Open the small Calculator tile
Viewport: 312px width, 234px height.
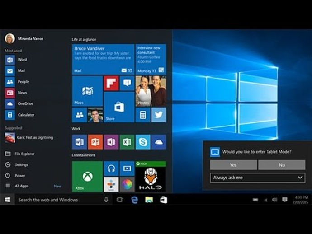click(x=143, y=115)
